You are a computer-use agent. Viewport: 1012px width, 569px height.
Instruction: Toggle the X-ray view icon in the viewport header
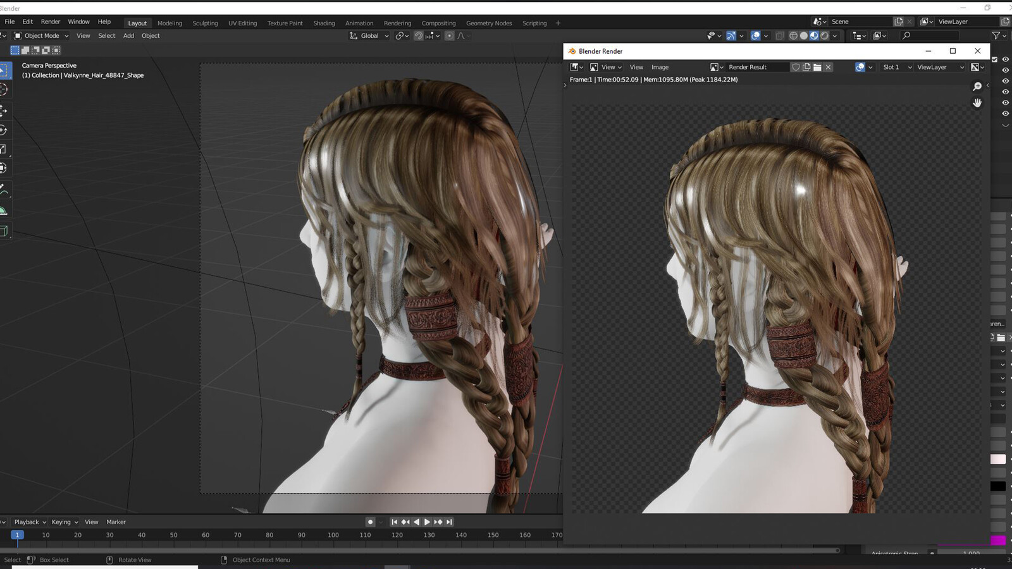click(780, 36)
